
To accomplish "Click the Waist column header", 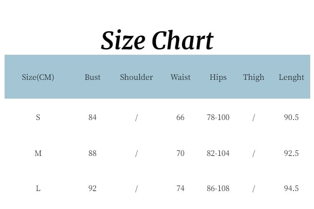I will [180, 77].
